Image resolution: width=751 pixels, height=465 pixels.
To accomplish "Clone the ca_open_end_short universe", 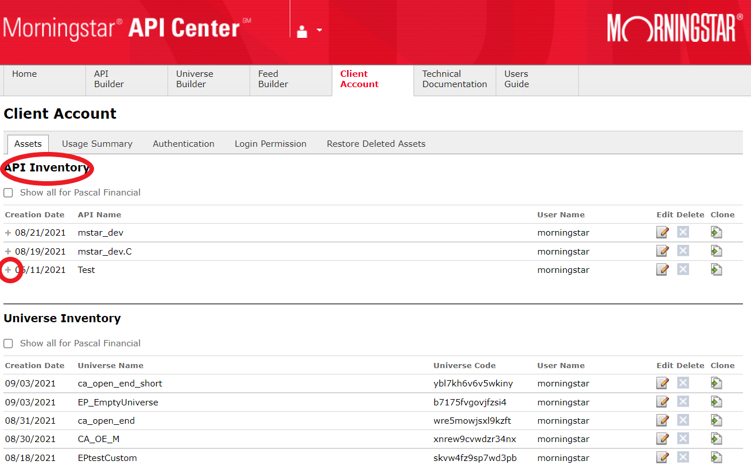I will tap(717, 383).
